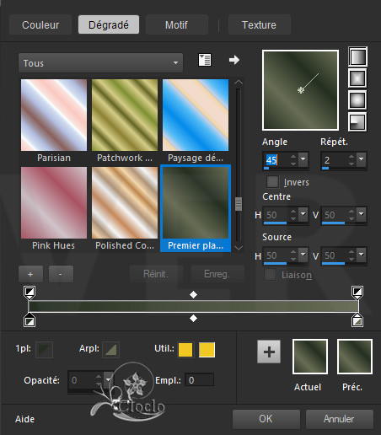
Task: Select the rectangular gradient style icon
Action: pyautogui.click(x=357, y=78)
